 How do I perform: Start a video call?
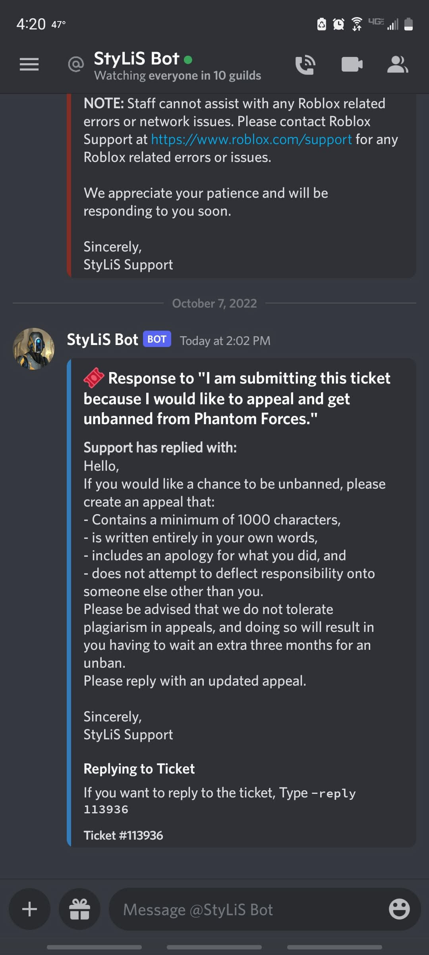(352, 64)
